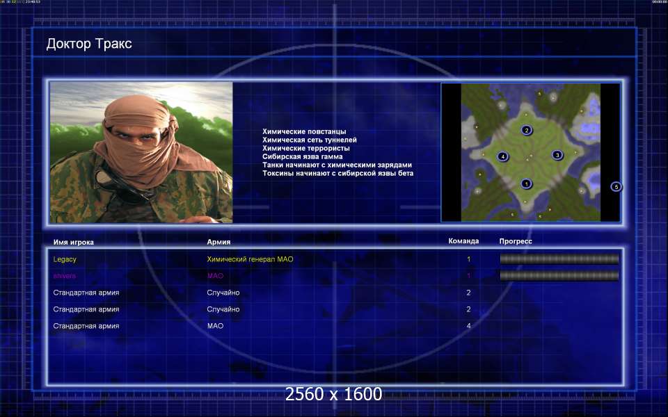Click the 'Команда' column header

click(x=463, y=241)
